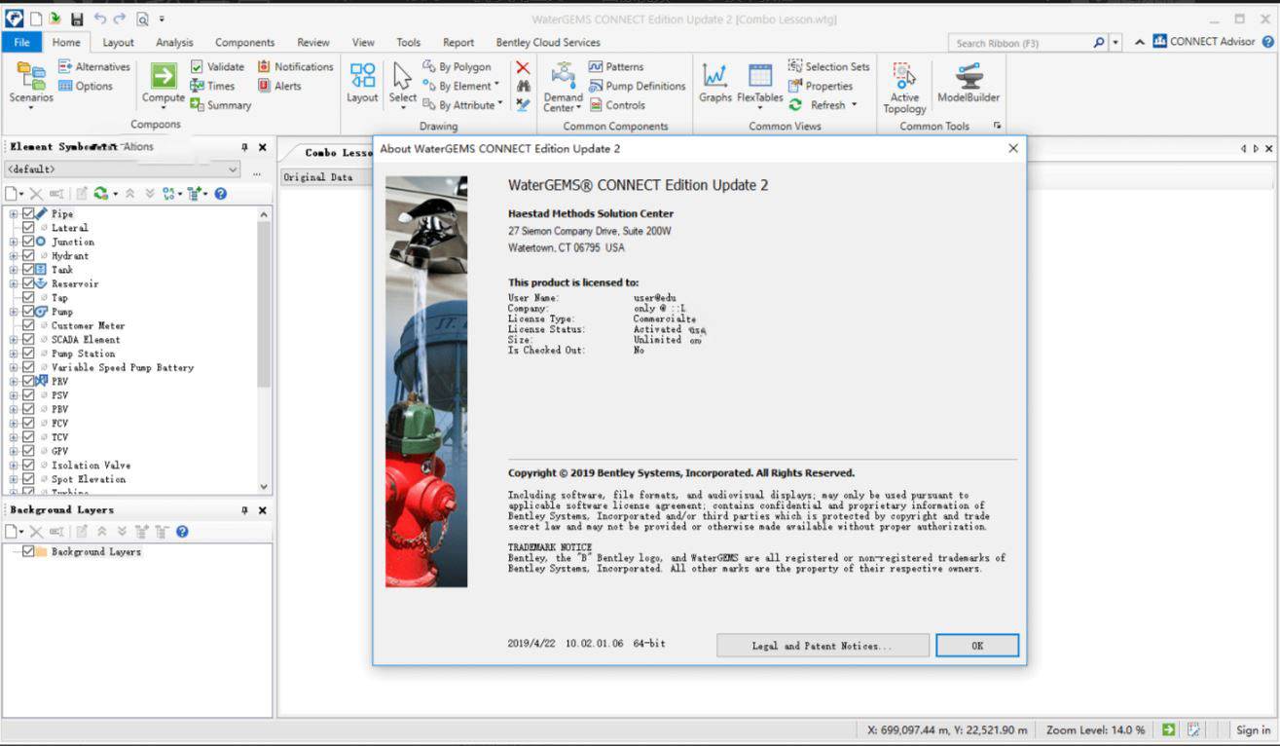This screenshot has width=1280, height=746.
Task: Toggle the Hydrant checkbox
Action: [x=28, y=256]
